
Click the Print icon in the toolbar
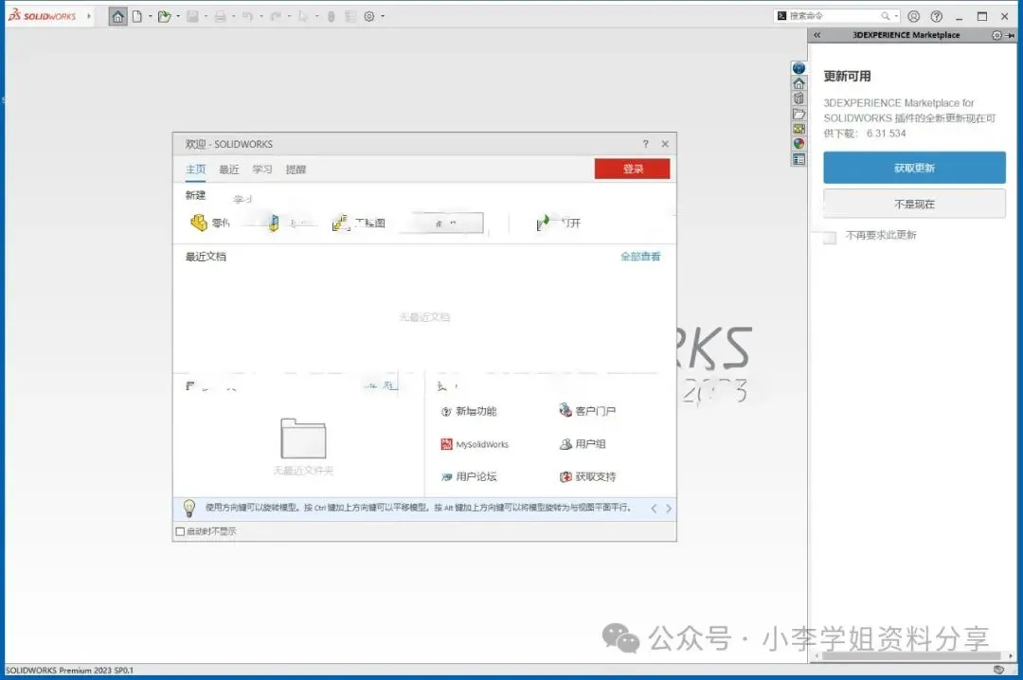tap(221, 16)
